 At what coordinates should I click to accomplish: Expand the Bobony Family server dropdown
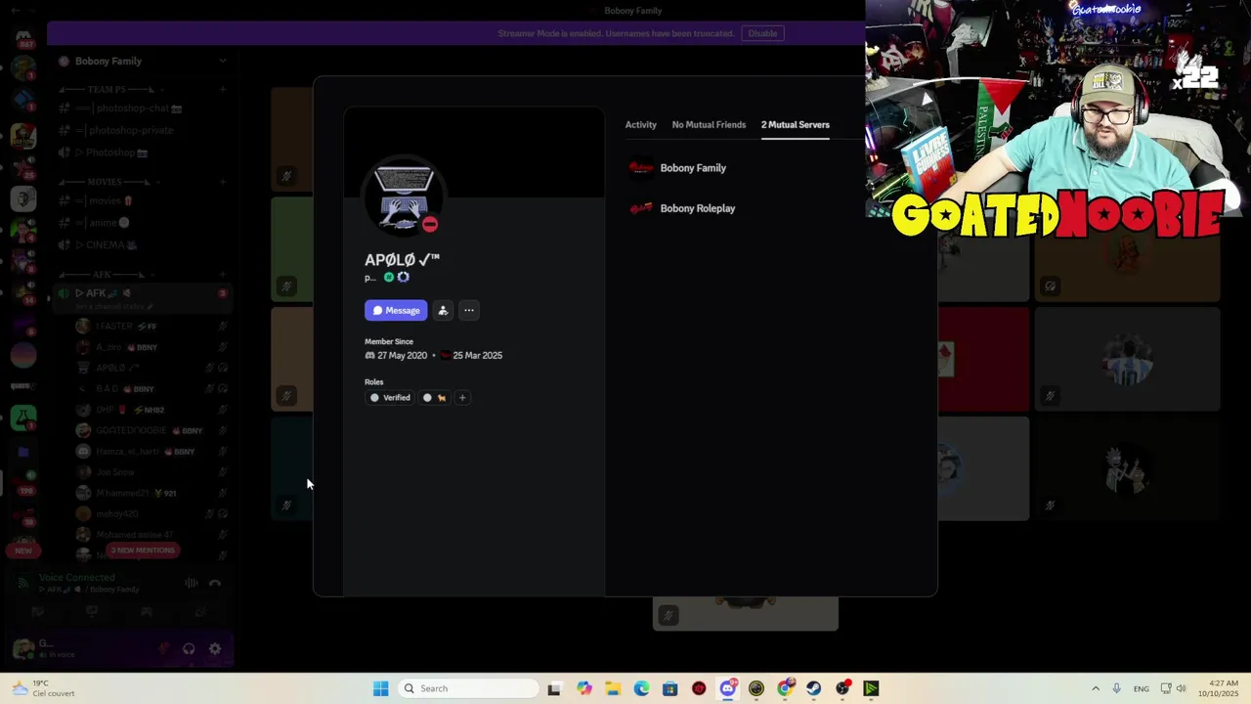point(222,61)
